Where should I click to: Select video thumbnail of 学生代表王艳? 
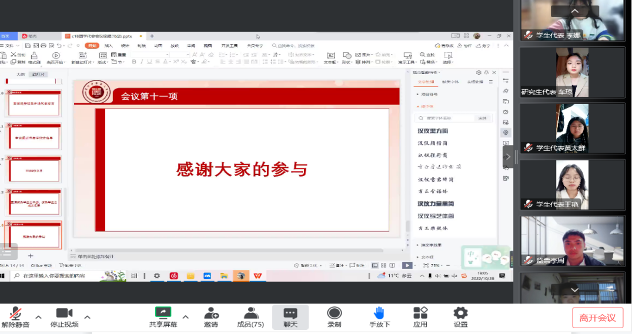(572, 185)
